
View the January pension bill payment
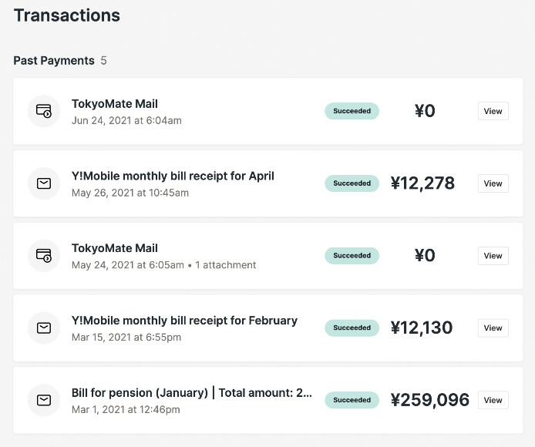pos(493,400)
